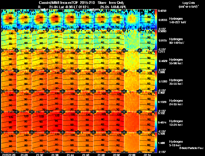Image resolution: width=205 pixels, height=156 pixels.
Task: Click the Hydrogen 5-13 keV row label
Action: click(x=176, y=143)
